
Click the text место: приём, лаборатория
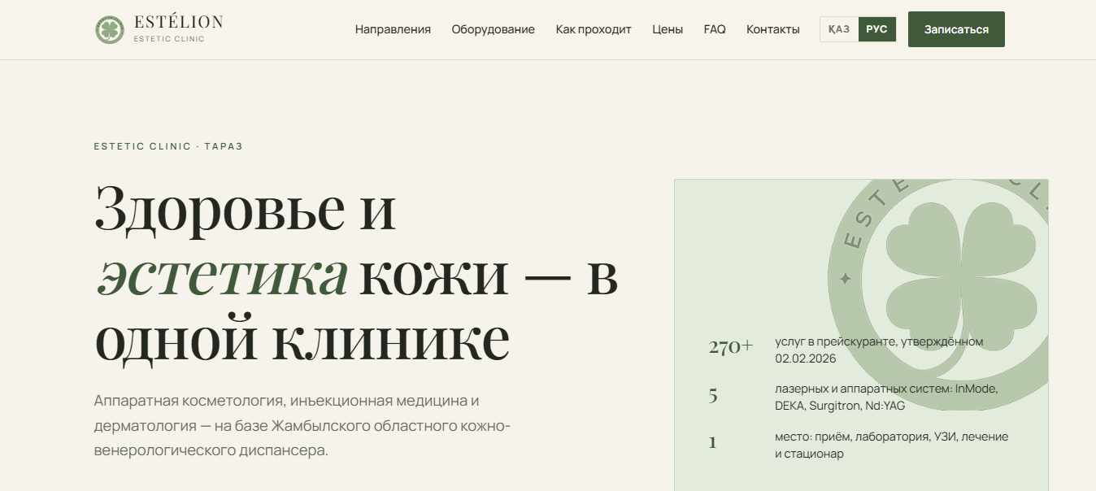(x=891, y=445)
